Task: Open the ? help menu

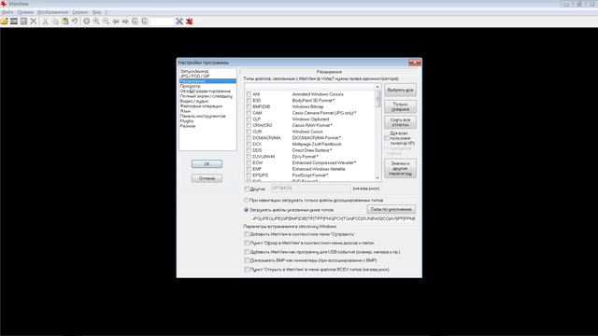Action: (x=106, y=12)
